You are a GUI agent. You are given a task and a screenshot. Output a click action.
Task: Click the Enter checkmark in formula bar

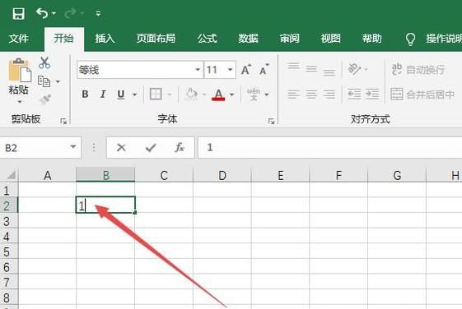tap(151, 147)
